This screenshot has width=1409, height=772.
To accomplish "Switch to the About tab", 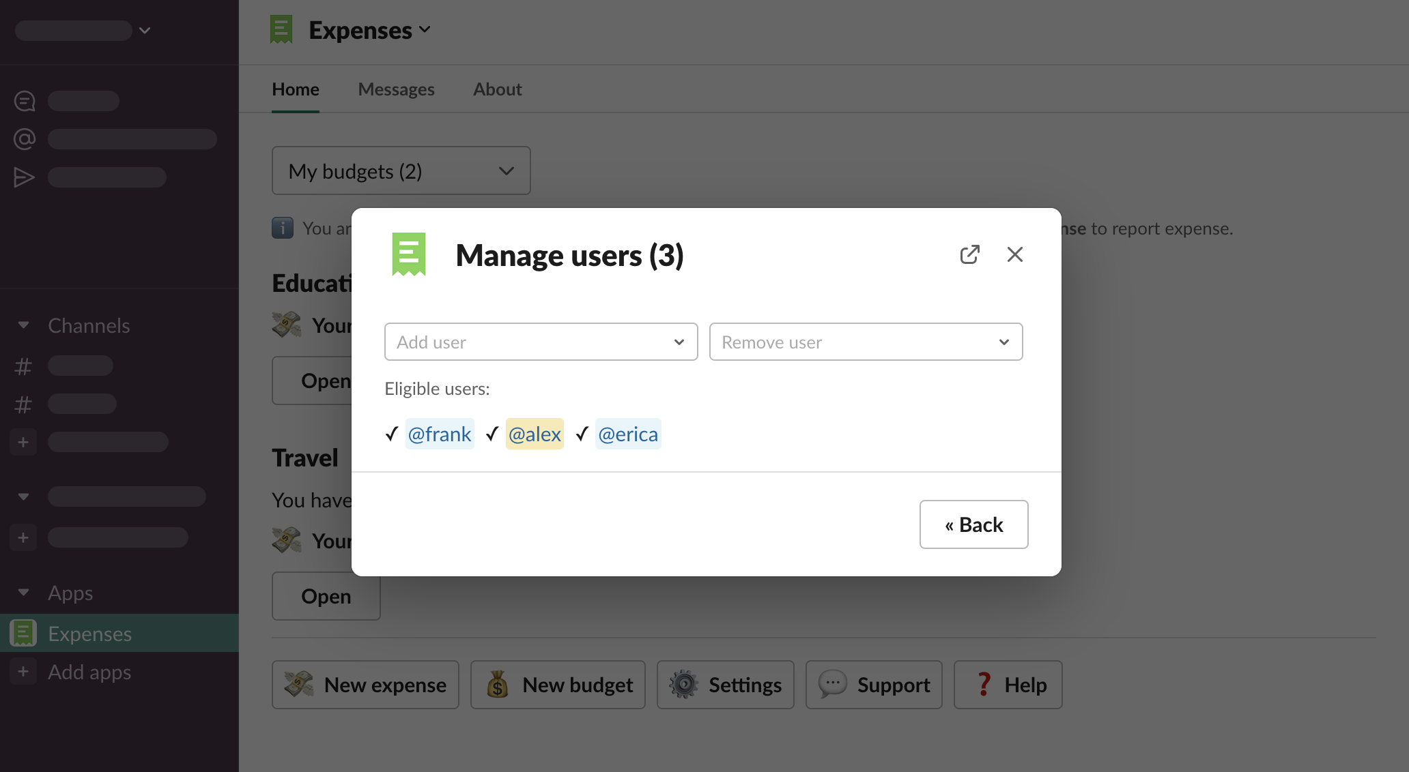I will click(x=498, y=89).
